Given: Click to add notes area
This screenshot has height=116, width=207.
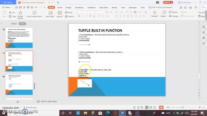Looking at the screenshot, I should pos(49,101).
